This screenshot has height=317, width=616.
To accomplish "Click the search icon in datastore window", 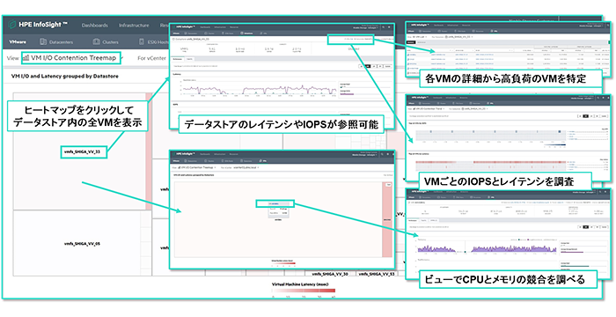I will click(x=383, y=27).
